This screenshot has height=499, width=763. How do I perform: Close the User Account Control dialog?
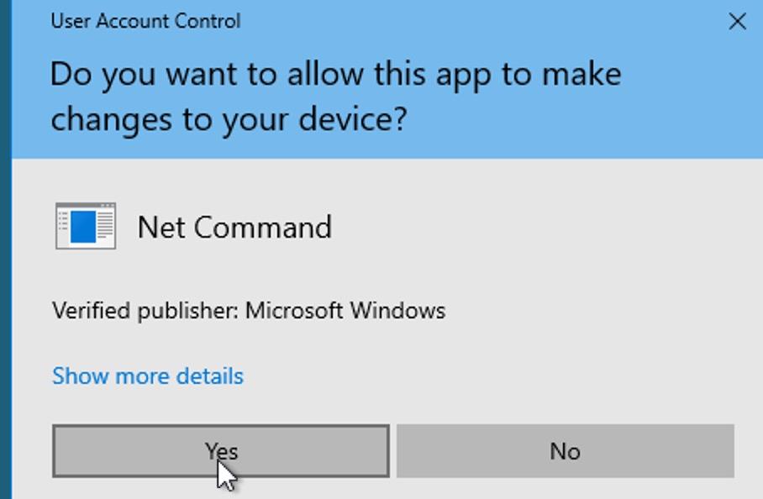tap(737, 21)
